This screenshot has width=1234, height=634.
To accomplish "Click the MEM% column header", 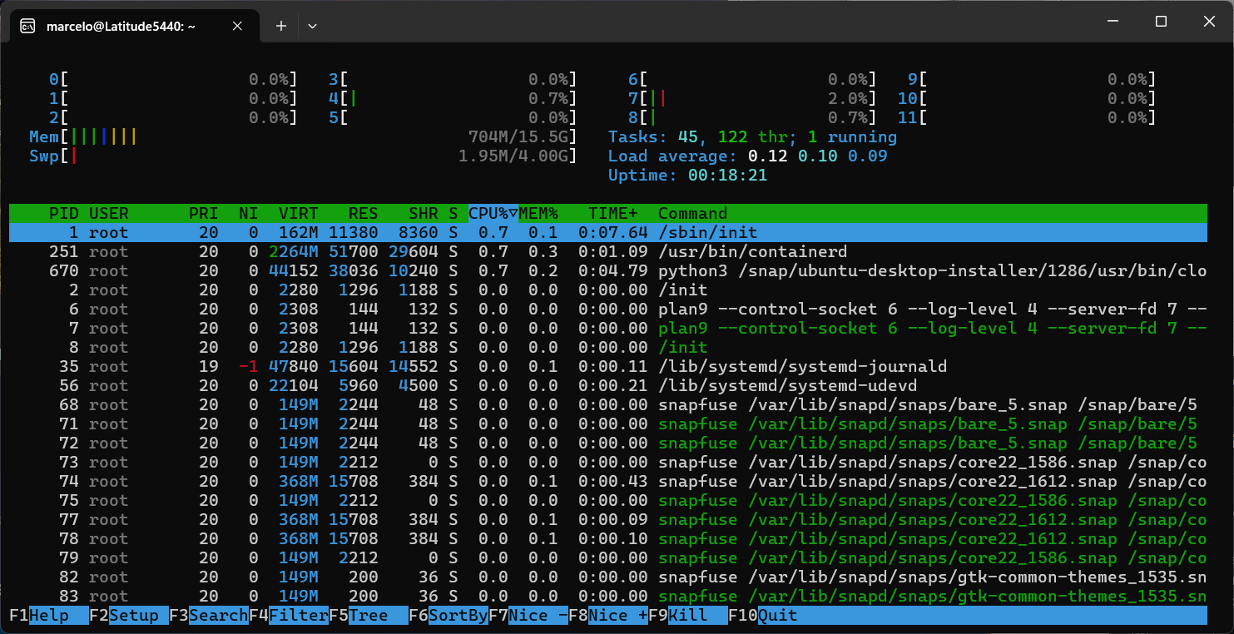I will tap(538, 213).
